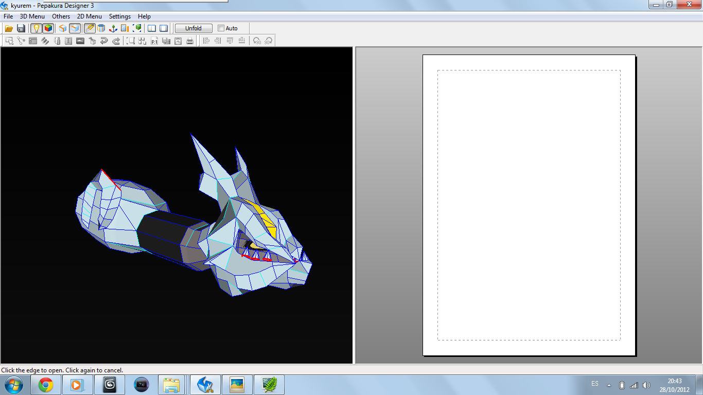The width and height of the screenshot is (703, 395).
Task: Click the Save floppy disk icon
Action: pos(21,28)
